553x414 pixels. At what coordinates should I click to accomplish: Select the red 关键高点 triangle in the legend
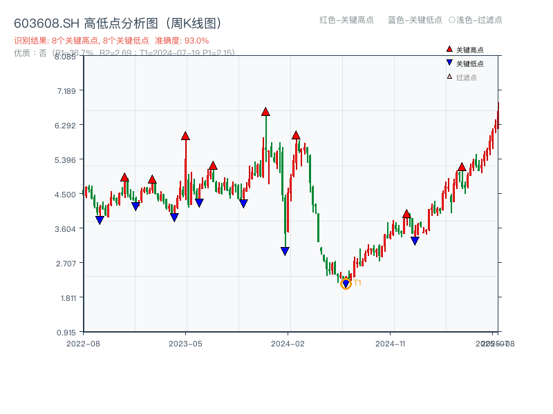click(449, 49)
